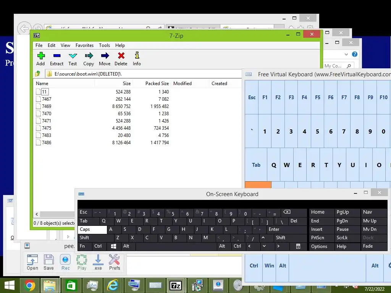Sort by the Modified column header
The height and width of the screenshot is (293, 391).
tap(190, 84)
